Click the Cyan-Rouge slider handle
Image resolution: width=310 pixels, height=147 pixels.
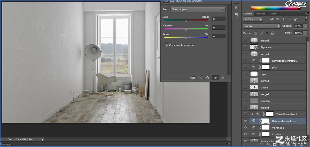[186, 21]
